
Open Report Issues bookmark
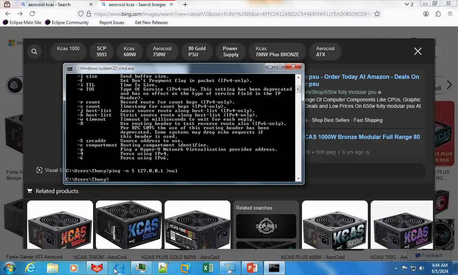click(112, 22)
